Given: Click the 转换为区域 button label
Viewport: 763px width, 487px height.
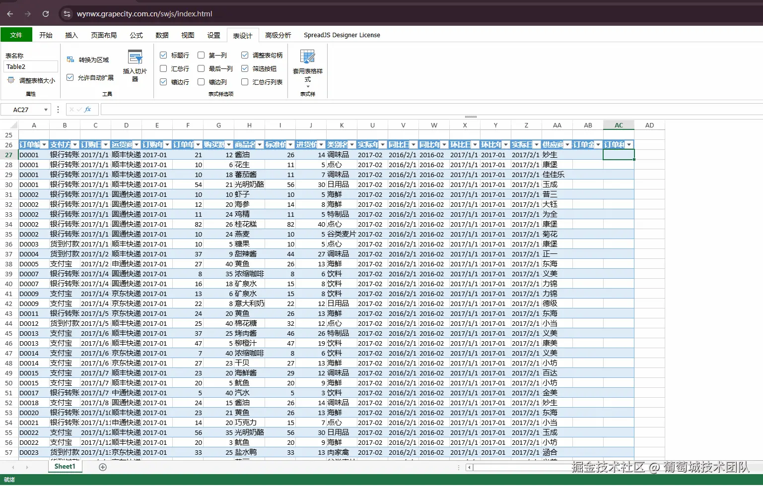Looking at the screenshot, I should pyautogui.click(x=94, y=60).
